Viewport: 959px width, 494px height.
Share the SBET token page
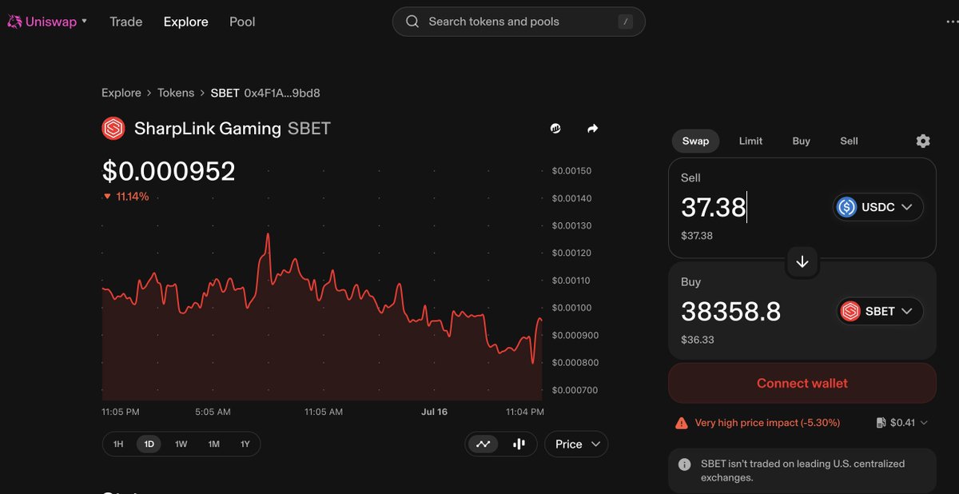(x=592, y=129)
